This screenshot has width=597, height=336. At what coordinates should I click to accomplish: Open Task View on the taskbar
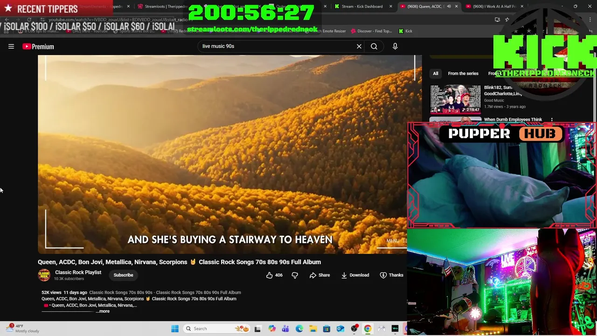pos(257,329)
